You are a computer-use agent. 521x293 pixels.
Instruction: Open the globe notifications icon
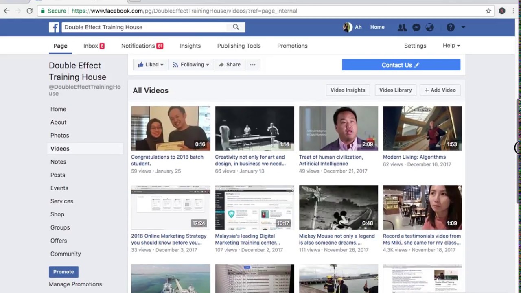pyautogui.click(x=429, y=27)
